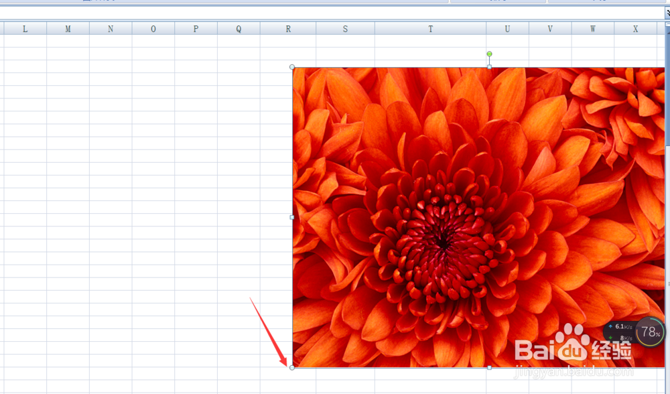Screen dimensions: 670x394
Task: Select column U header
Action: (507, 29)
